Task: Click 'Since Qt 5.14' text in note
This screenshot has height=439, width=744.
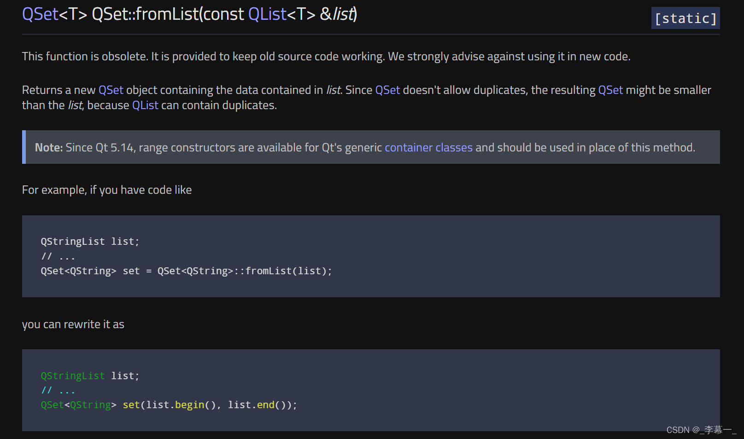Action: pyautogui.click(x=100, y=148)
